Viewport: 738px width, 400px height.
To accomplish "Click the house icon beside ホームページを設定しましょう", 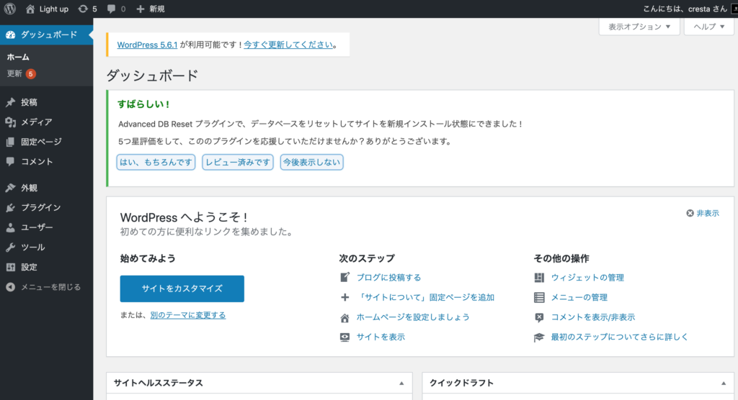I will [344, 318].
